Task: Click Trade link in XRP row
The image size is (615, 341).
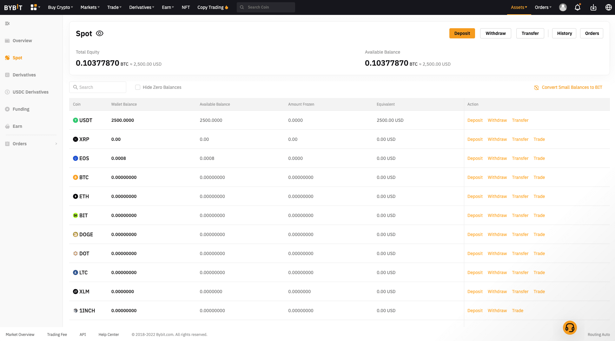Action: tap(539, 139)
